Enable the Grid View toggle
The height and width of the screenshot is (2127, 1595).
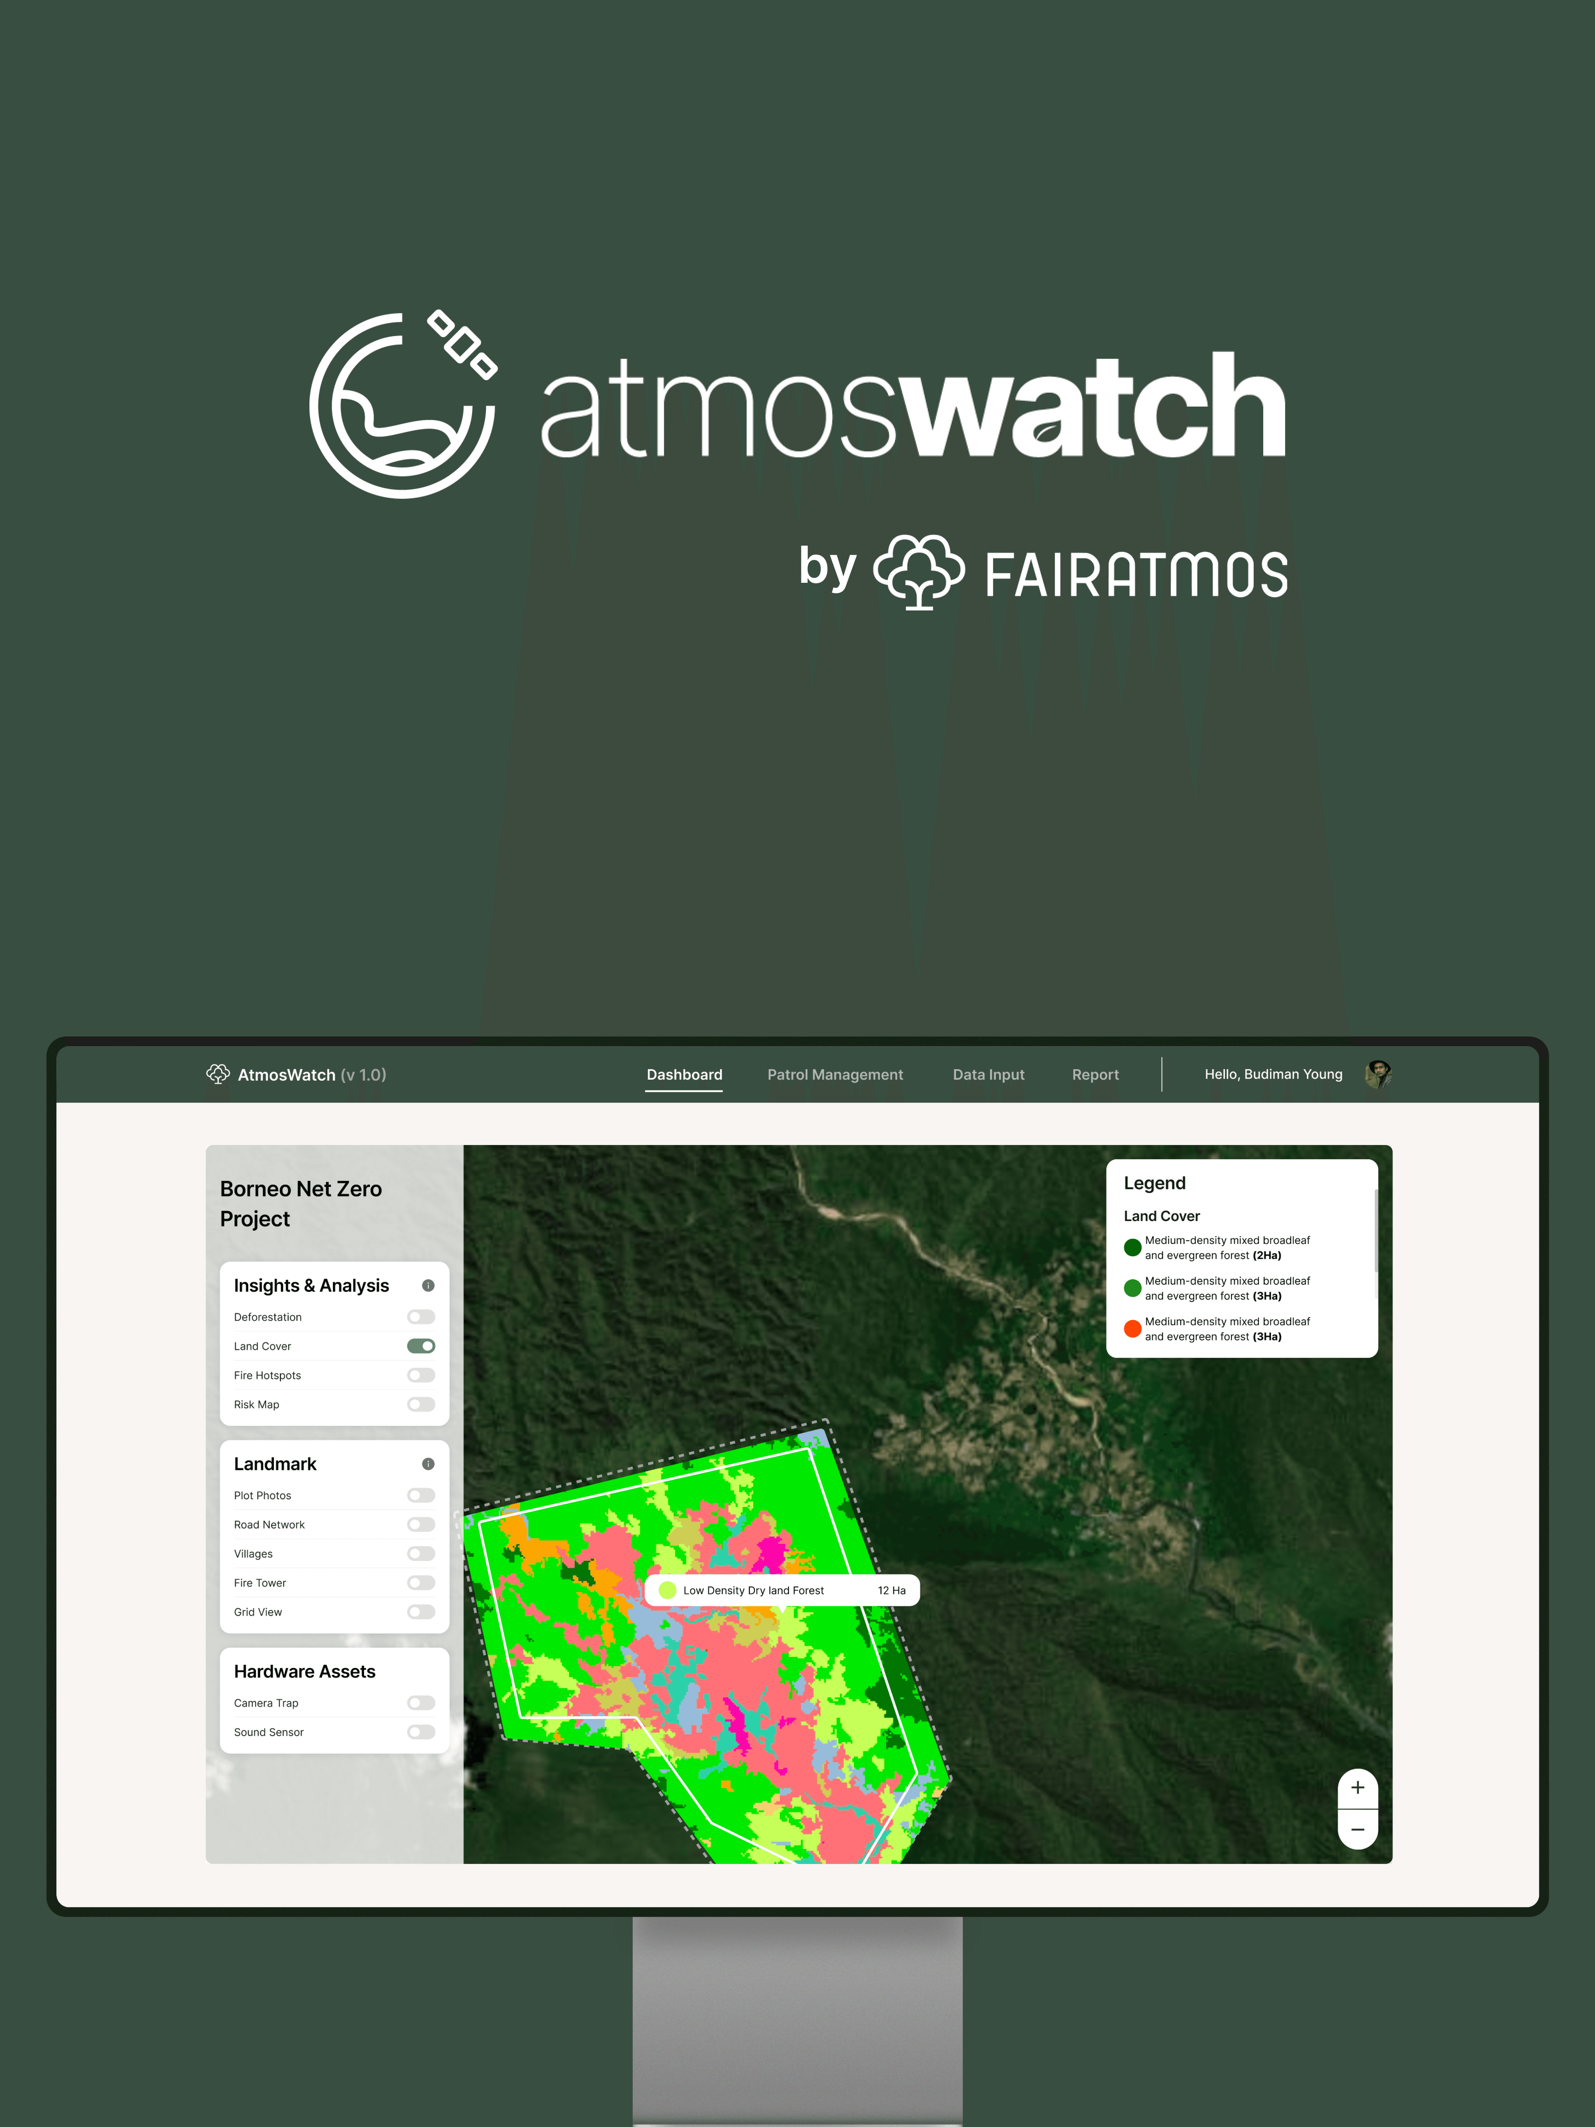[x=421, y=1612]
